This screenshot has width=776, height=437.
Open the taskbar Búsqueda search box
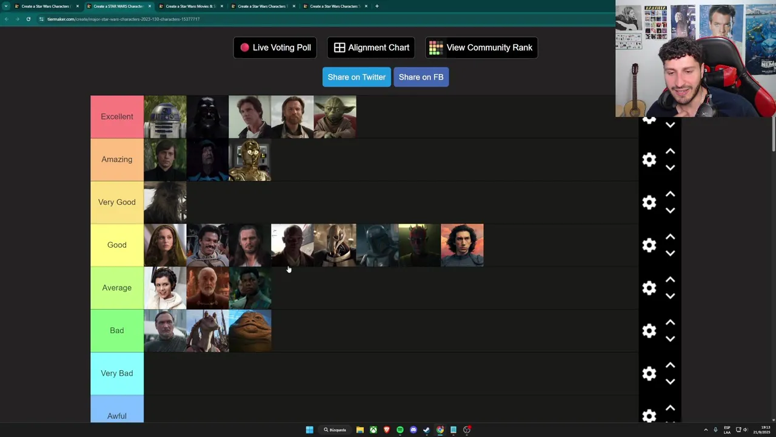[x=335, y=430]
